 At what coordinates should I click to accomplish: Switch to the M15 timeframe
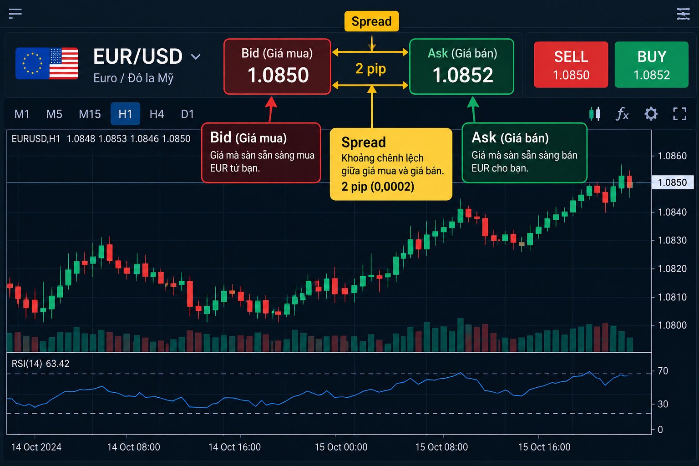tap(90, 114)
